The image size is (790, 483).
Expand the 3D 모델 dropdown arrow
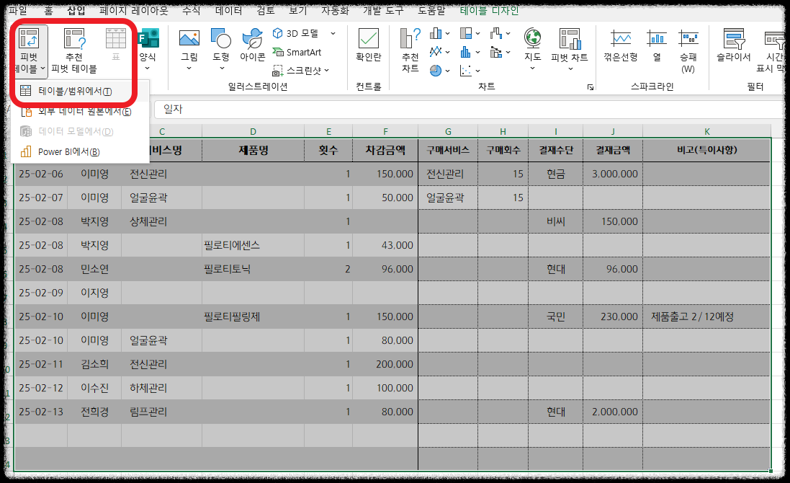[333, 33]
